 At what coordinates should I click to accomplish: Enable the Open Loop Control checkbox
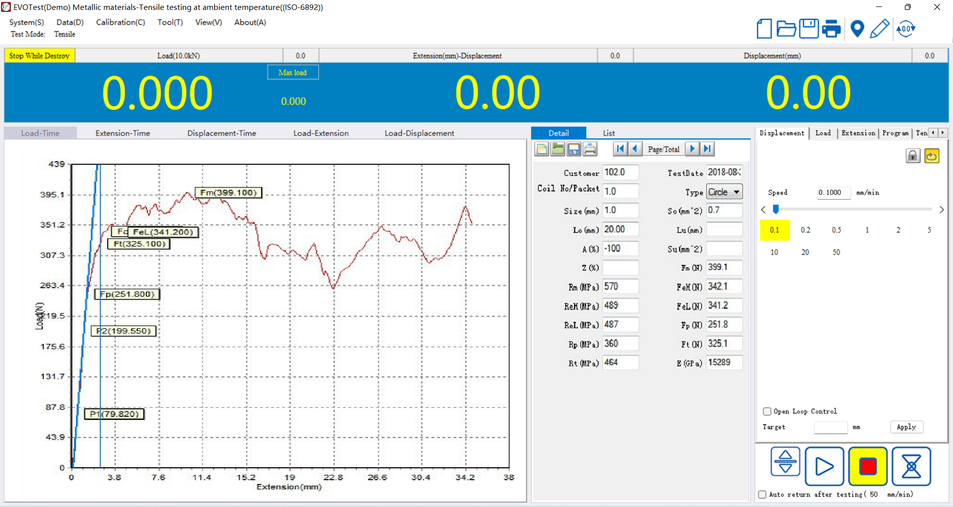tap(767, 411)
